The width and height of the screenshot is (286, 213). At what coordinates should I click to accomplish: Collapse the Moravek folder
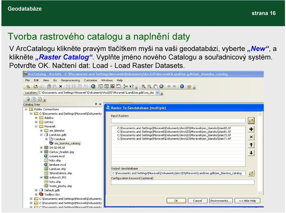pyautogui.click(x=36, y=126)
